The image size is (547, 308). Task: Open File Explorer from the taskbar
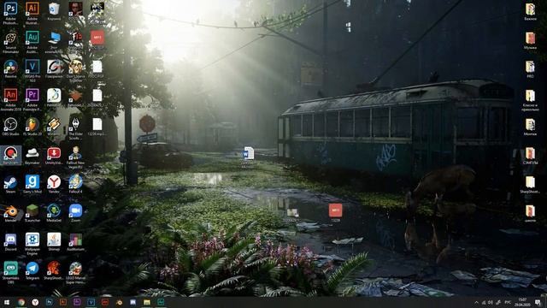point(147,302)
